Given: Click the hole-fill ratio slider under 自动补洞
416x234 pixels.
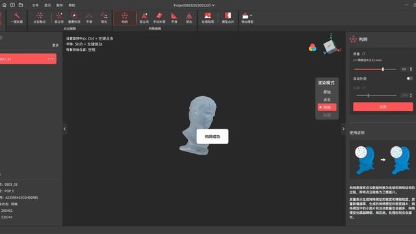Looking at the screenshot, I should click(376, 96).
